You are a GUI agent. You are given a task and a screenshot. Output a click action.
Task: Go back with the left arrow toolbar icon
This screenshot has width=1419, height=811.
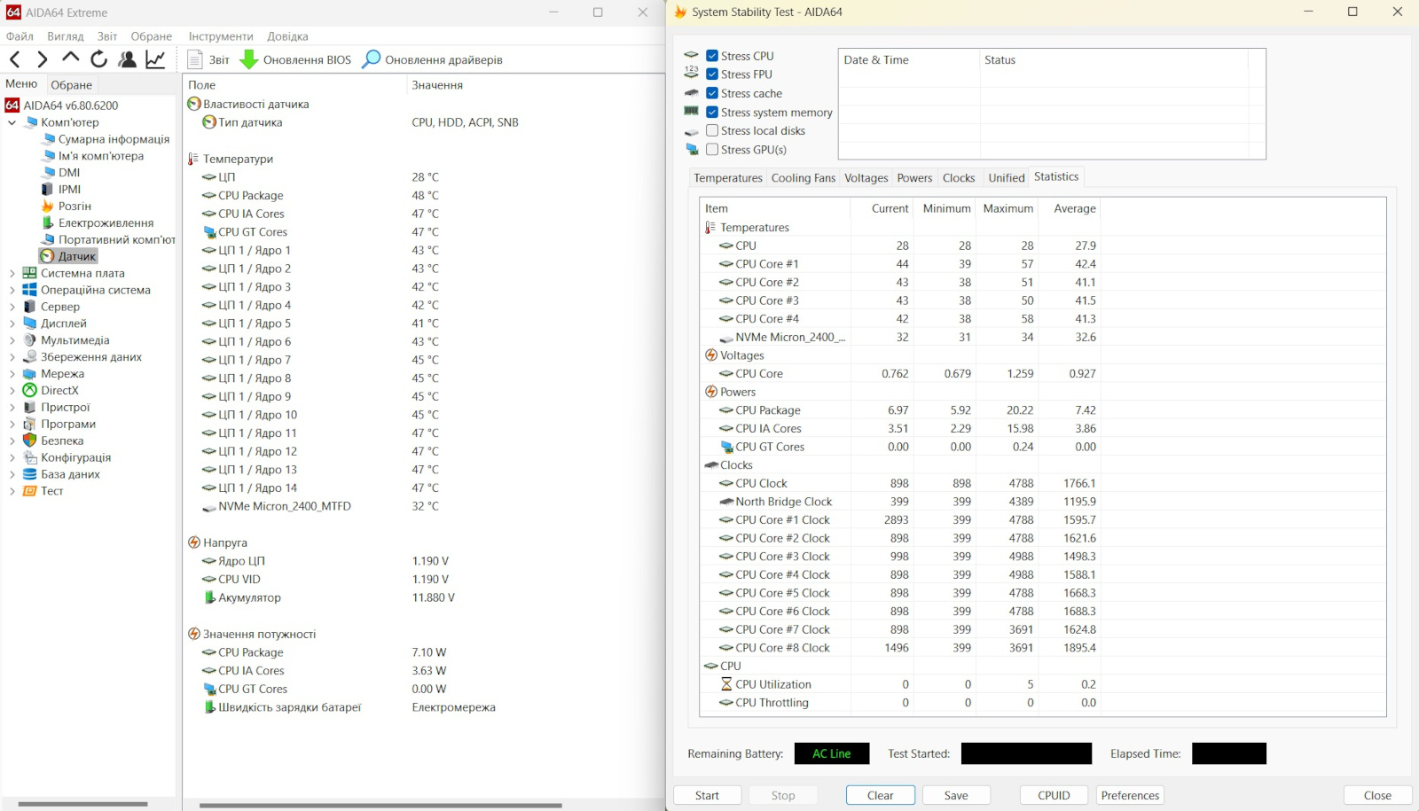pyautogui.click(x=15, y=59)
